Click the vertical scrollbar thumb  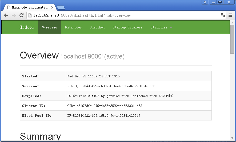click(232, 39)
